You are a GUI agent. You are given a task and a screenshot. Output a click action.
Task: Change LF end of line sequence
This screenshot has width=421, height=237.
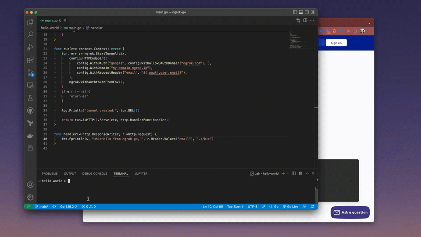pyautogui.click(x=264, y=206)
